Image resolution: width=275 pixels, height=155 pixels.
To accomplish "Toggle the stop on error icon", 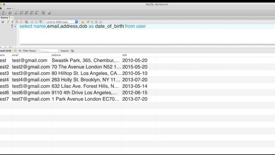I will pos(27,22).
